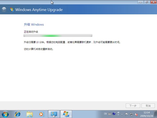The image size is (157, 118).
Task: Open language bar help question mark
Action: [x=114, y=114]
